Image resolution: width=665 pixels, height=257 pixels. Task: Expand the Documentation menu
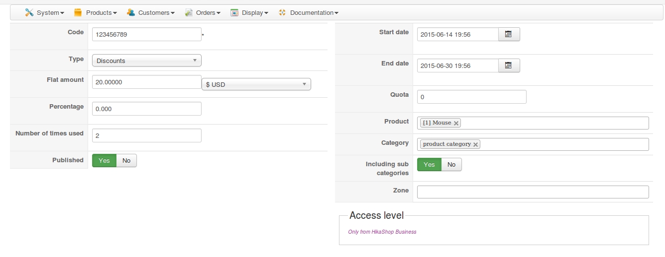[314, 12]
